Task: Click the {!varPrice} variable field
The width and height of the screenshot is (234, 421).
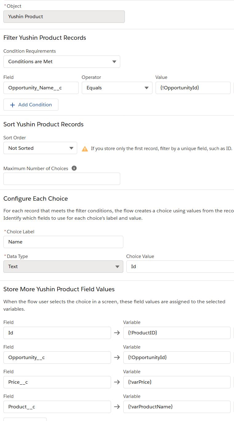Action: 177,382
